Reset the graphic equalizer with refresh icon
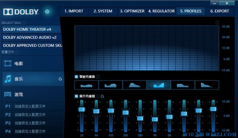238x138 pixels. pyautogui.click(x=103, y=96)
